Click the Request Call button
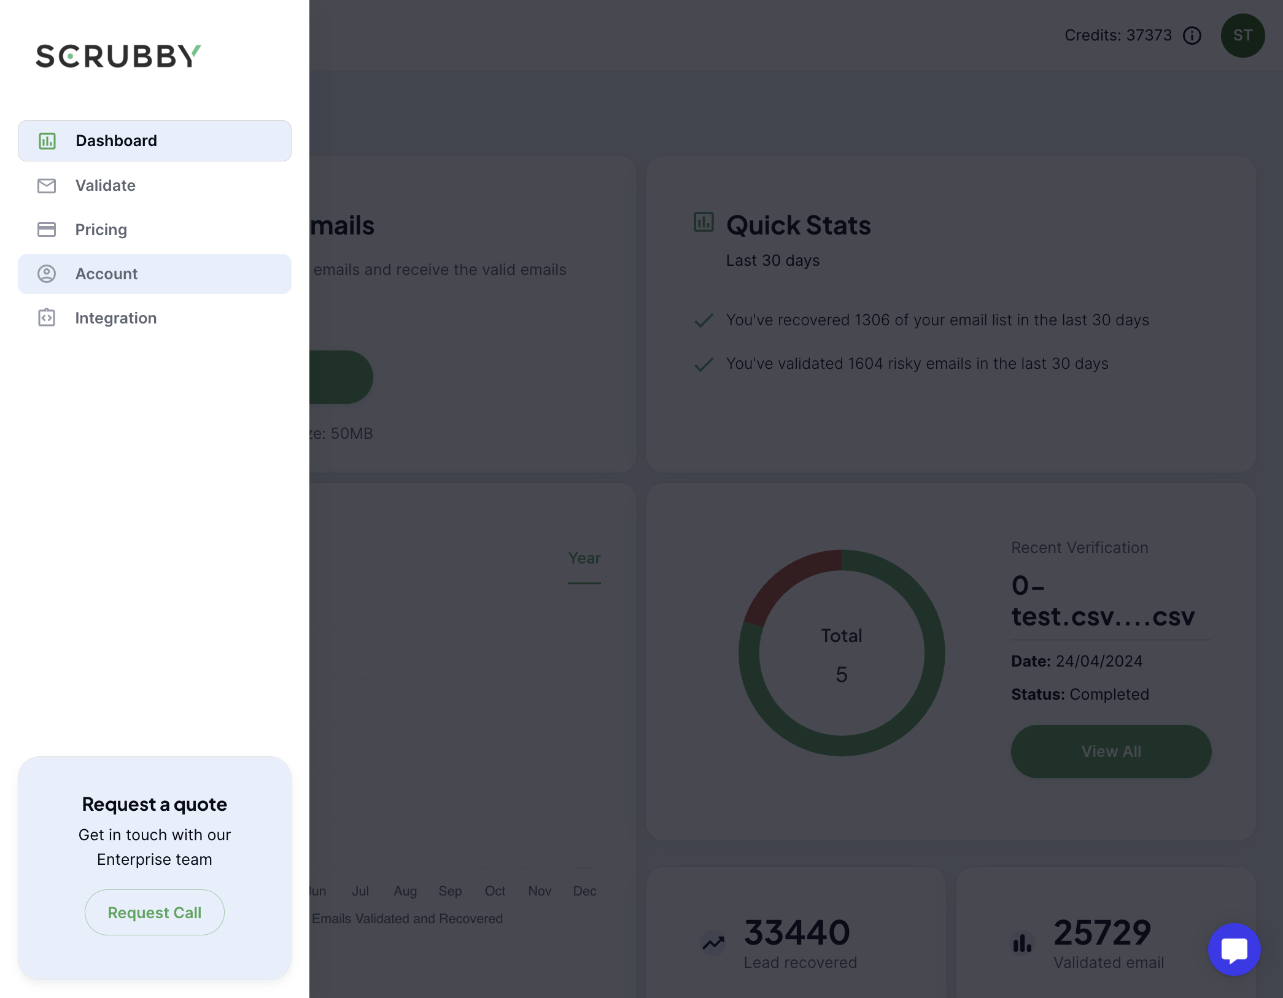This screenshot has height=998, width=1283. click(x=155, y=913)
